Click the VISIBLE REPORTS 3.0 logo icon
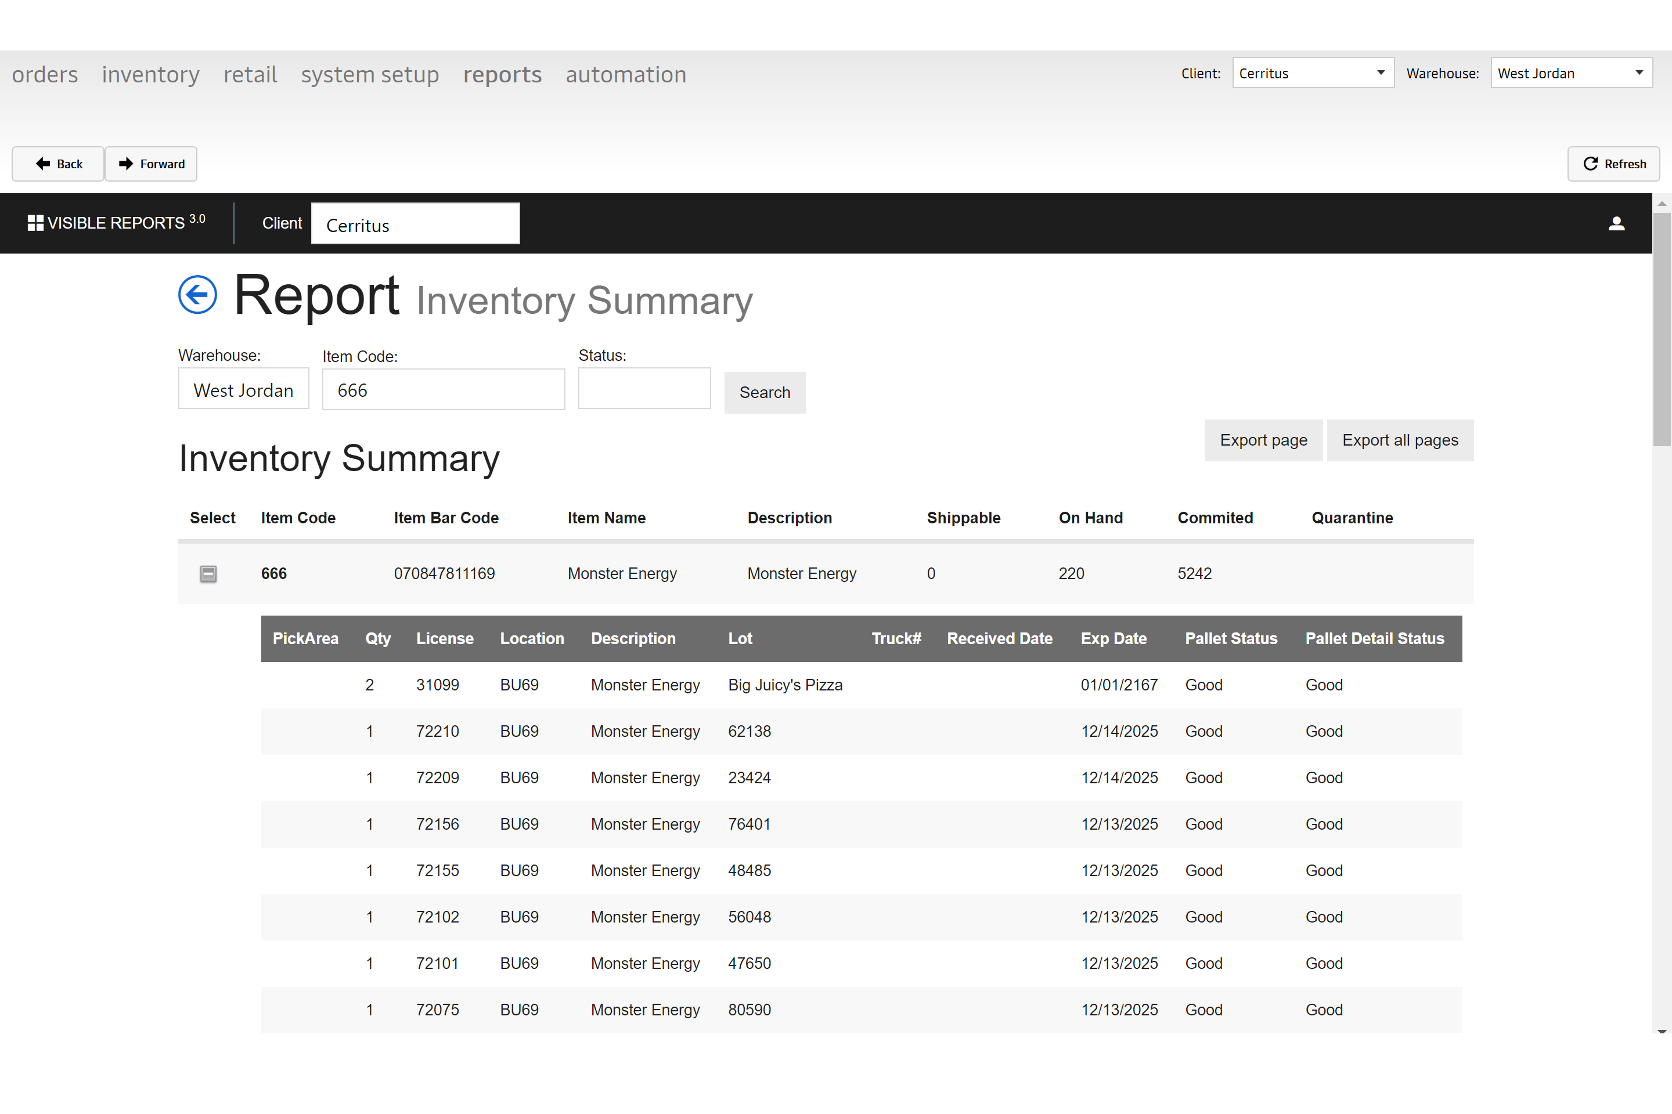Viewport: 1672px width, 1114px height. pyautogui.click(x=33, y=224)
